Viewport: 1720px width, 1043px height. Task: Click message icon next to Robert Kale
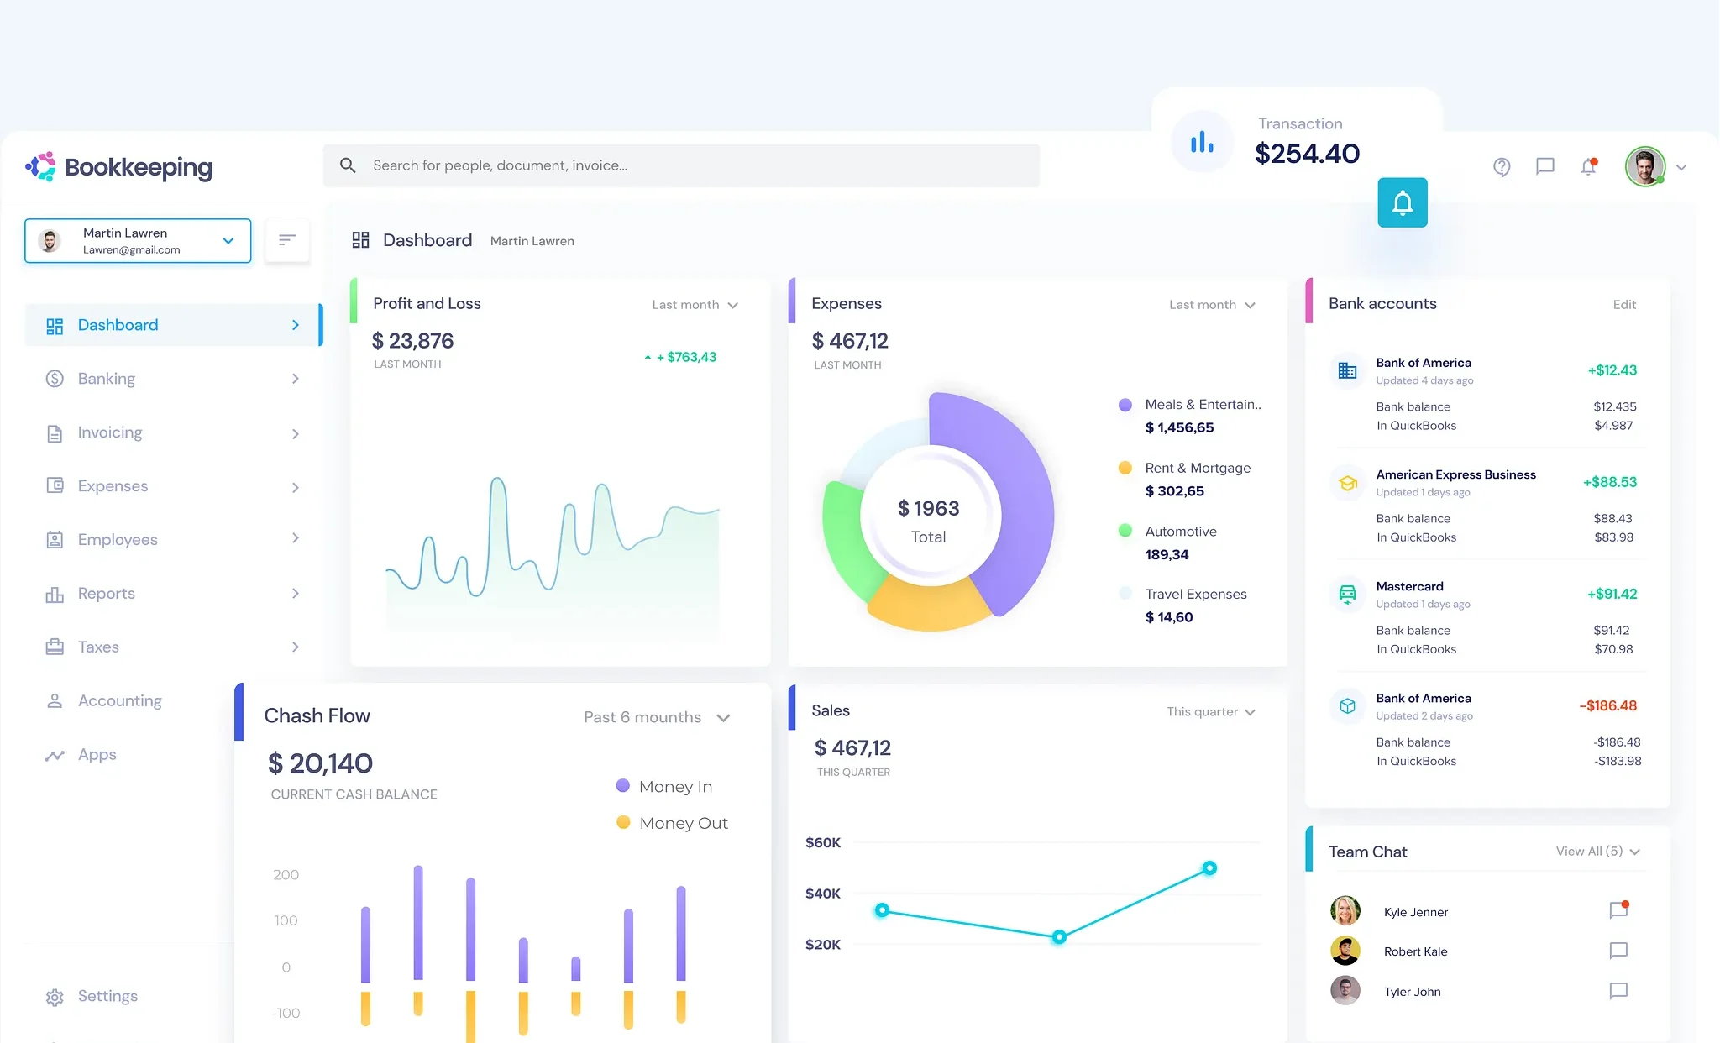pos(1618,951)
